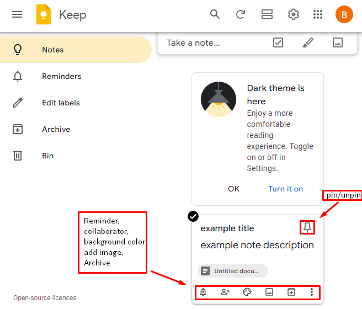Open the main menu hamburger icon
362x309 pixels.
[x=17, y=14]
